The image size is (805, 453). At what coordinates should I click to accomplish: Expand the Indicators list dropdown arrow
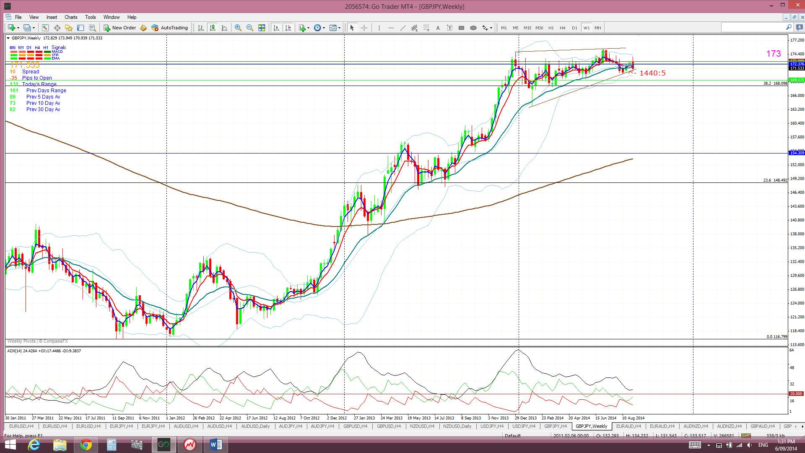308,28
